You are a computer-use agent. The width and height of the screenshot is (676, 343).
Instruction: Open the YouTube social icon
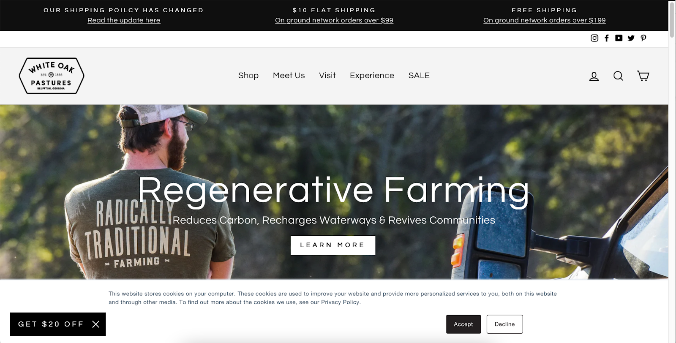619,38
